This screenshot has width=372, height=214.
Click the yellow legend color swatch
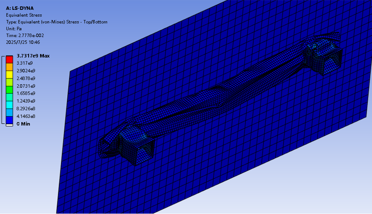9,75
